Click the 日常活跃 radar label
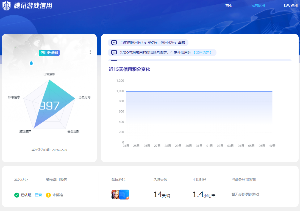The height and width of the screenshot is (211, 300). coord(49,74)
